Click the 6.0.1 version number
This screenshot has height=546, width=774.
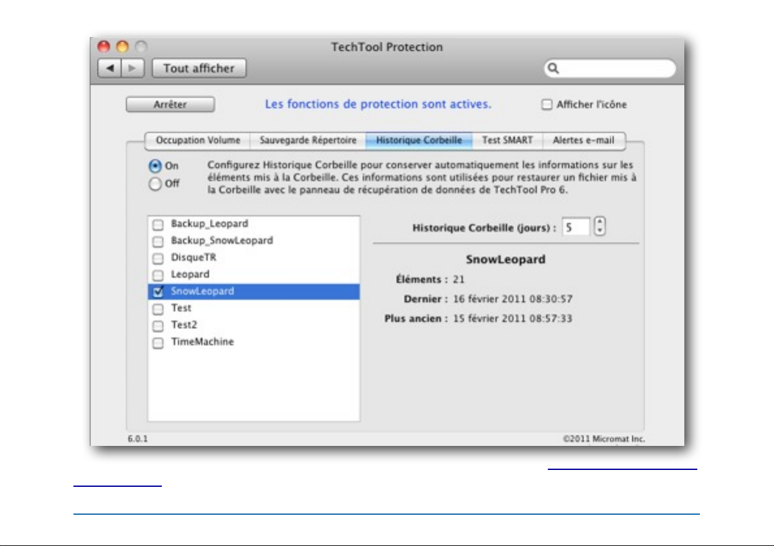[138, 439]
